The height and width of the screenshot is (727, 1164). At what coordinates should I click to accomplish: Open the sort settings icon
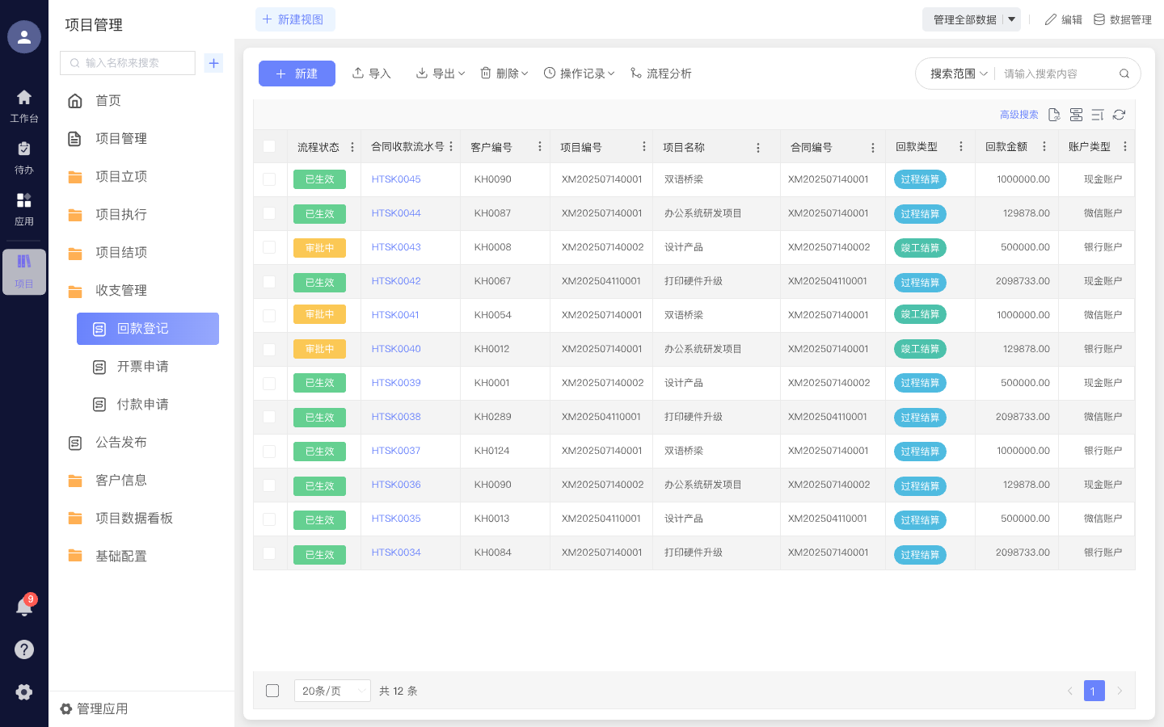[x=1097, y=115]
